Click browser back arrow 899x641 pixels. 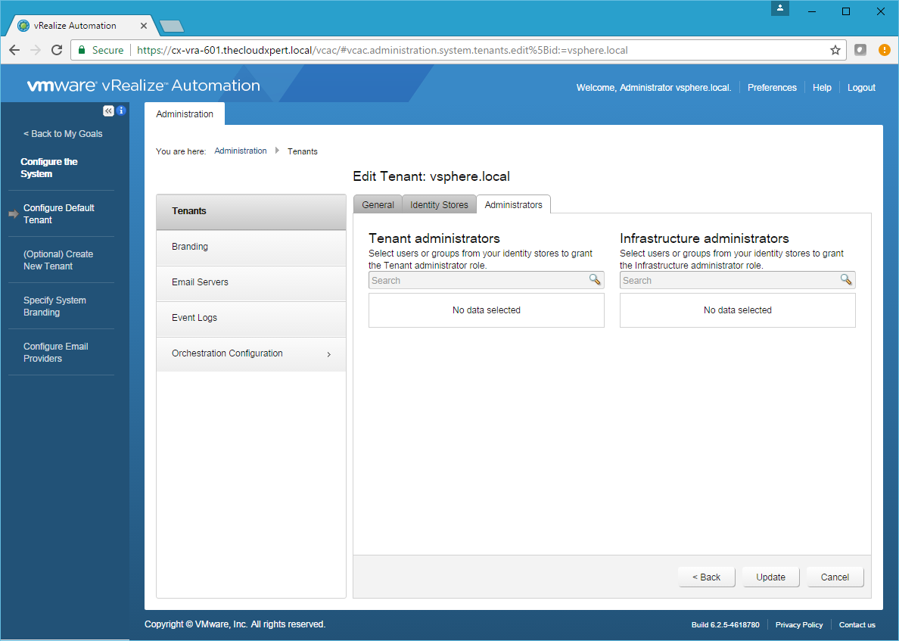[x=14, y=50]
